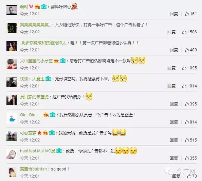
Task: Click avatar of -秃驴你竟敢和贫道抢师太
Action: pos(12,46)
